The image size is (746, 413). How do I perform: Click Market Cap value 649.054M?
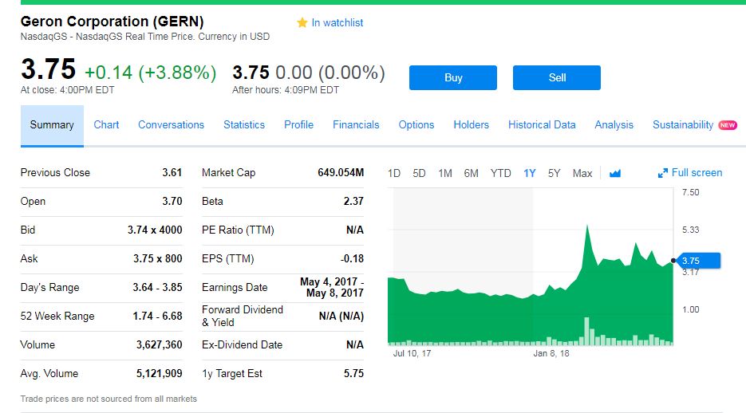[x=341, y=172]
